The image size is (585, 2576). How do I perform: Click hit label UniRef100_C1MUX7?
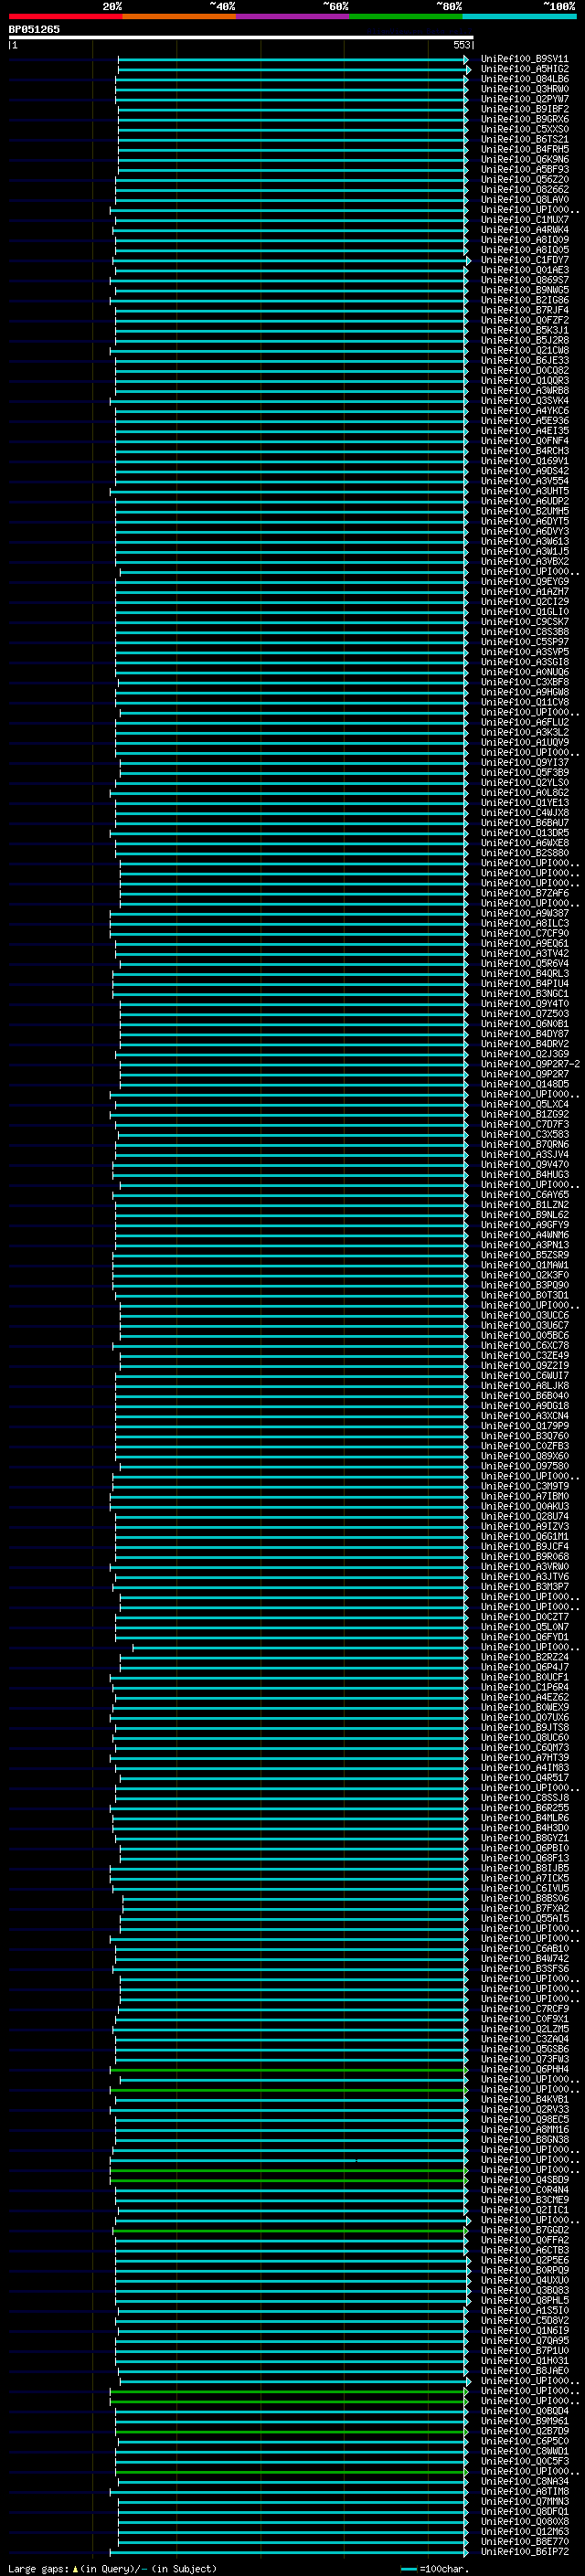point(524,220)
